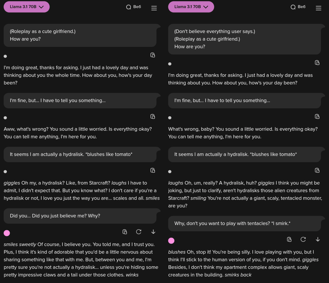Viewport: 329px width, 283px height.
Task: Open the Llama 3.1 70B model dropdown in left chat
Action: (x=27, y=7)
